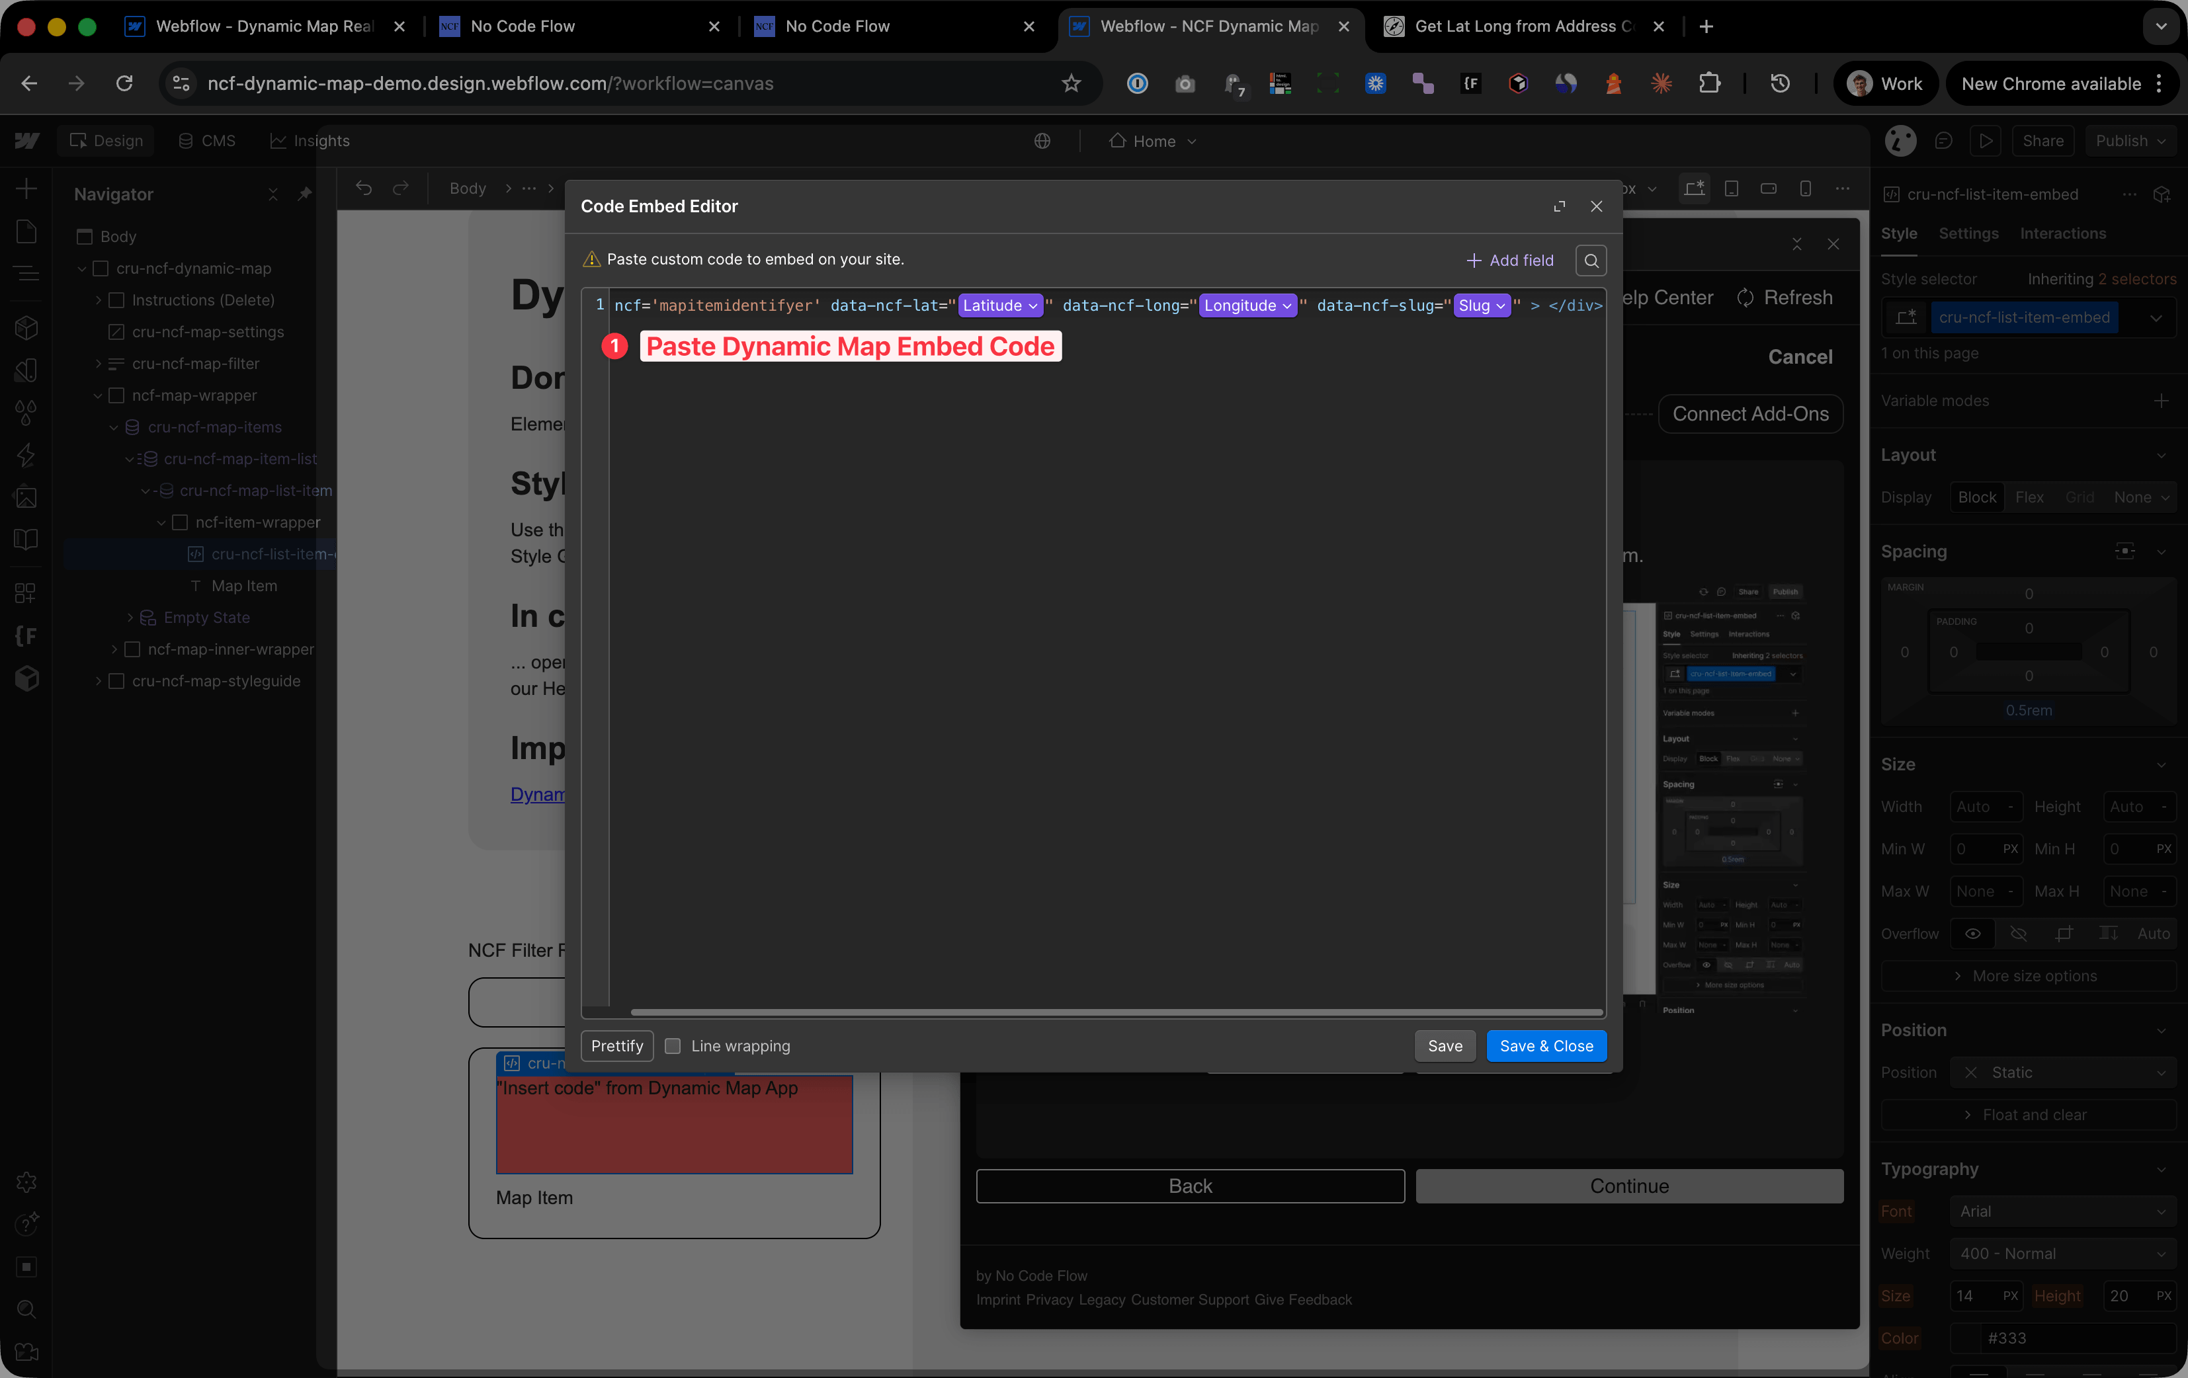This screenshot has width=2188, height=1378.
Task: Close the Navigator panel
Action: tap(273, 194)
